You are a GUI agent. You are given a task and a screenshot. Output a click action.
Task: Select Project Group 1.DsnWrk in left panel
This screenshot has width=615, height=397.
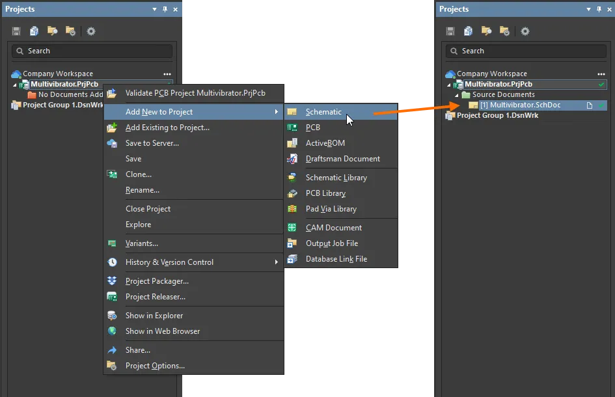pos(62,105)
